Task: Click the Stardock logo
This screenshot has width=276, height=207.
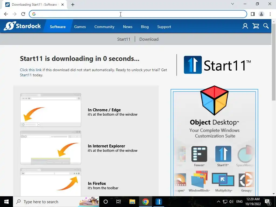Action: [22, 26]
